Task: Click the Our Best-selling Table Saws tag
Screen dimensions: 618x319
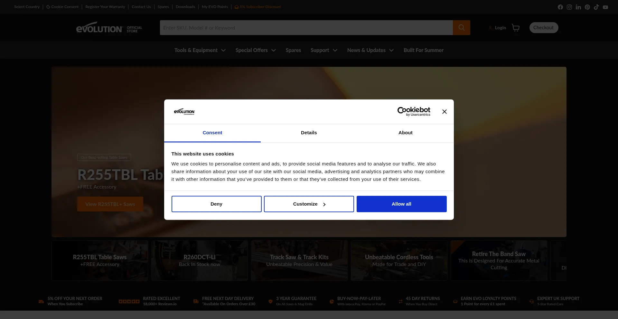Action: tap(104, 157)
